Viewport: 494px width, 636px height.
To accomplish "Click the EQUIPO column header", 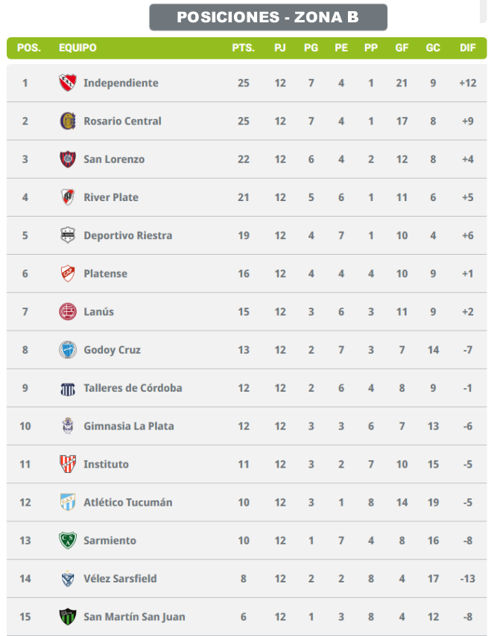I will (x=77, y=48).
